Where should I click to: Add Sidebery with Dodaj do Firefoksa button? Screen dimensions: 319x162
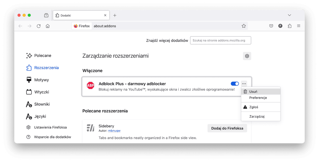(227, 128)
